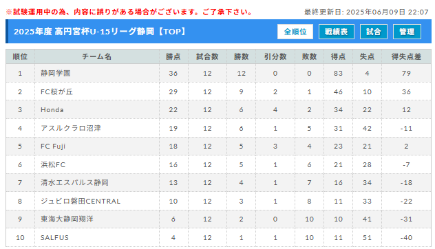The height and width of the screenshot is (249, 435).
Task: Click the 管理 management button
Action: click(407, 32)
